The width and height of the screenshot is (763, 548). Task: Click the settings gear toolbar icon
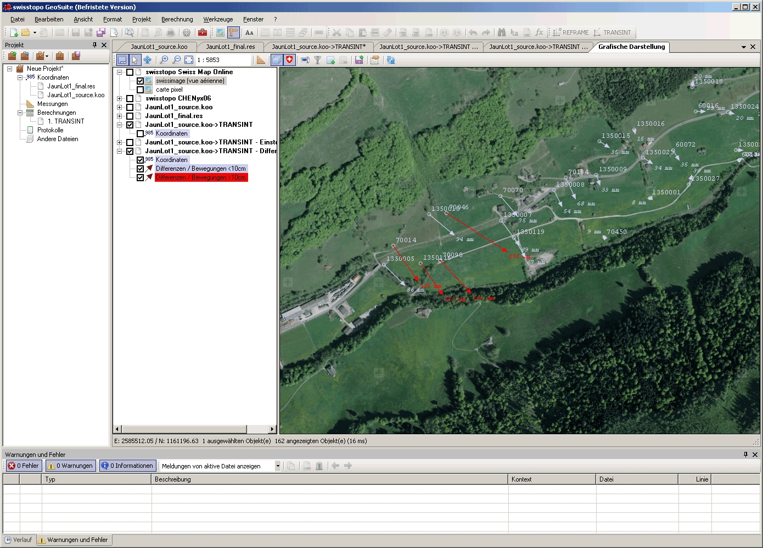point(187,32)
